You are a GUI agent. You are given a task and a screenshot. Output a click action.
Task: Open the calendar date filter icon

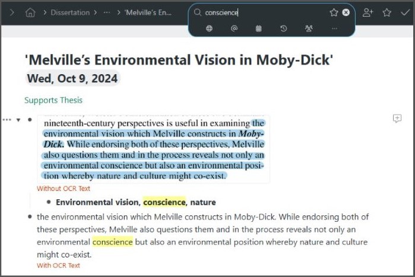pyautogui.click(x=259, y=28)
